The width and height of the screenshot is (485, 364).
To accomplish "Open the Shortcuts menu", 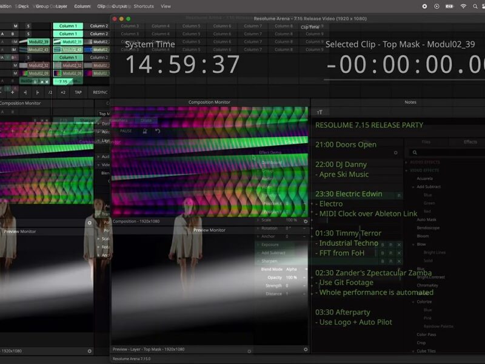I will coord(143,6).
